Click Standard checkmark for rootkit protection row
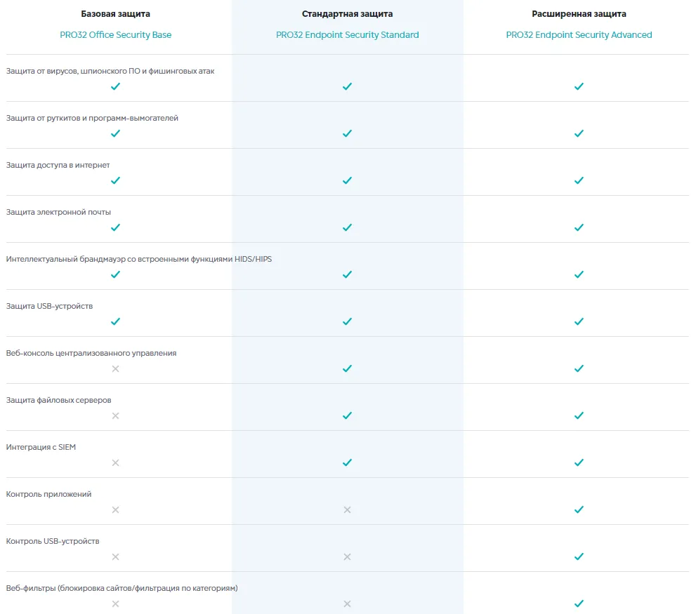696x614 pixels. (x=347, y=133)
